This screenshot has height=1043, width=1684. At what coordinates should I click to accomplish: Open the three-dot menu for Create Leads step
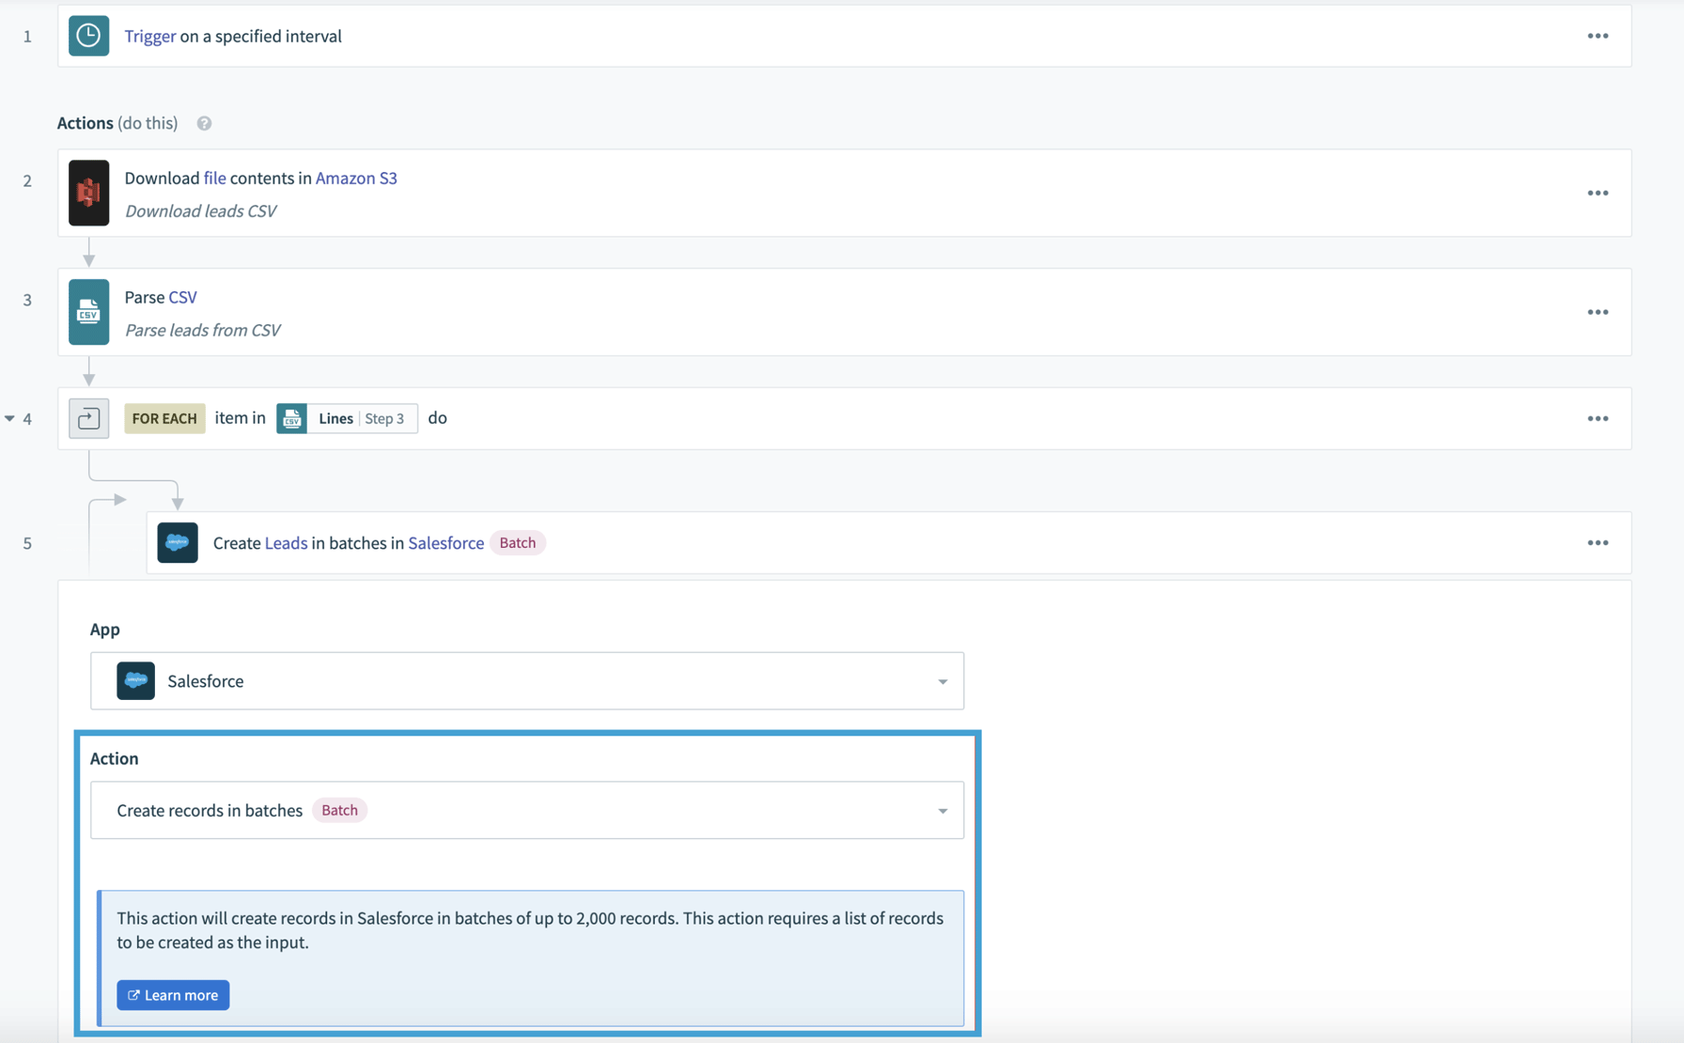1598,543
